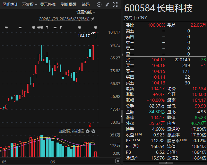Click the last event star marker above the chart
The image size is (207, 165).
click(95, 28)
